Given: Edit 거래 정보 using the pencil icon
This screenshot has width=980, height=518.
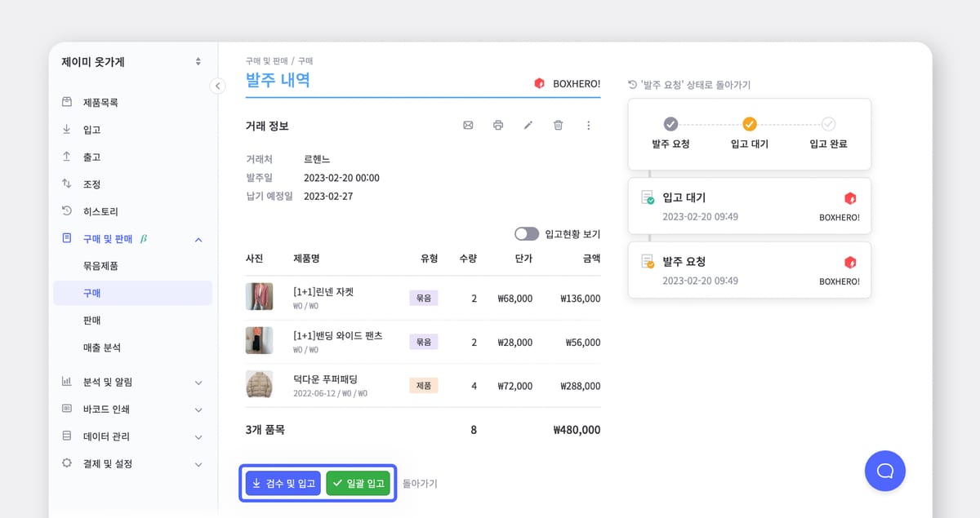Looking at the screenshot, I should point(528,125).
